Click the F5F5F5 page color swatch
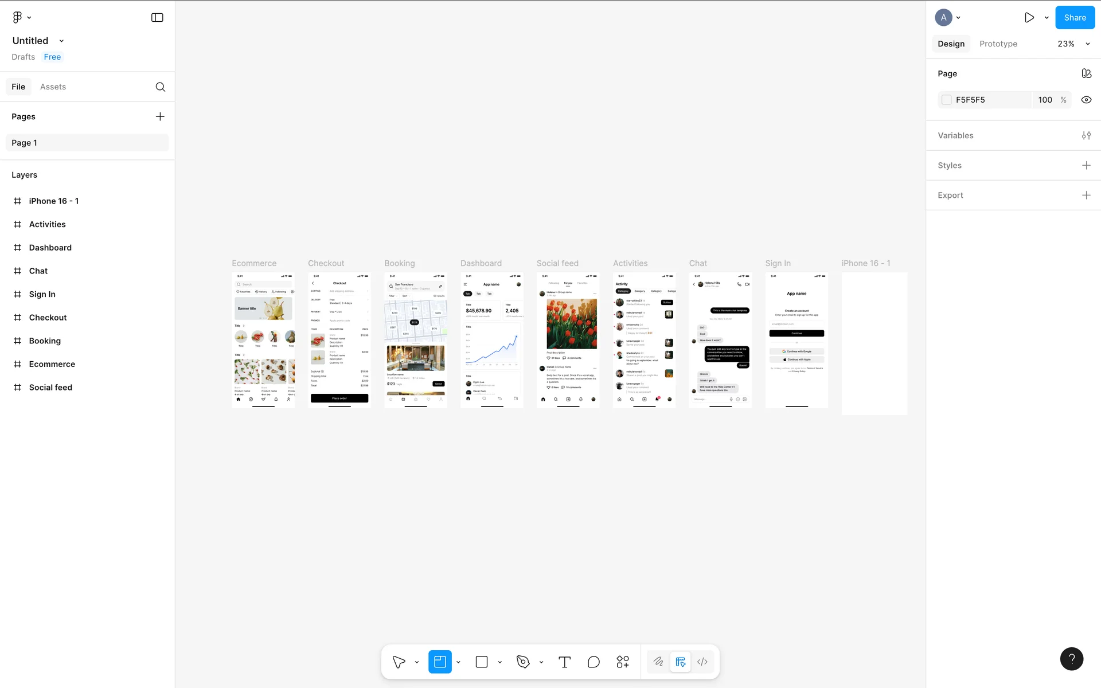This screenshot has height=688, width=1101. coord(947,100)
